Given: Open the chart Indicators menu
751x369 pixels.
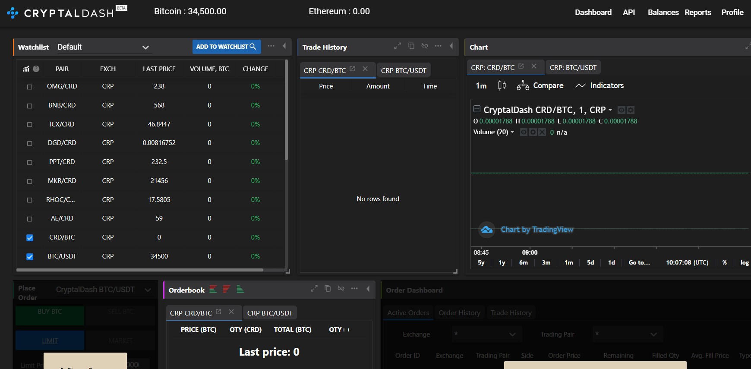Looking at the screenshot, I should (x=600, y=85).
